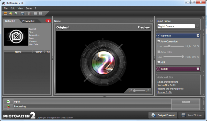The image size is (207, 121).
Task: Click Set as profile defaults link
Action: tap(168, 82)
